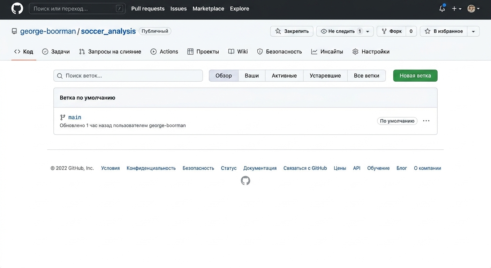
Task: Click the footer GitHub logo mark
Action: tap(245, 180)
